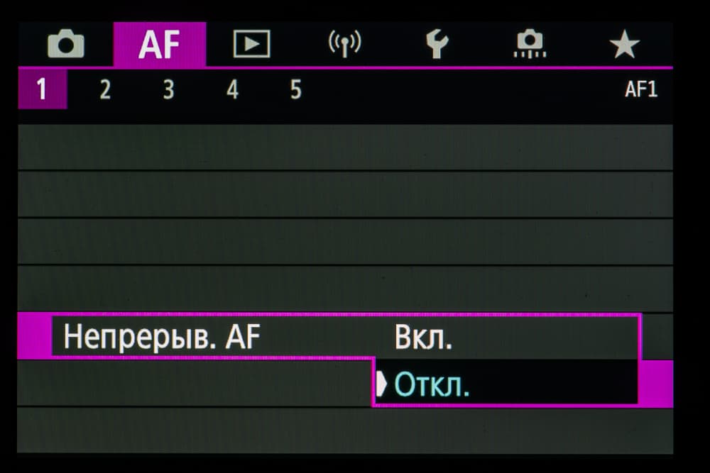
Task: Select the AF autofocus menu tab
Action: (159, 45)
